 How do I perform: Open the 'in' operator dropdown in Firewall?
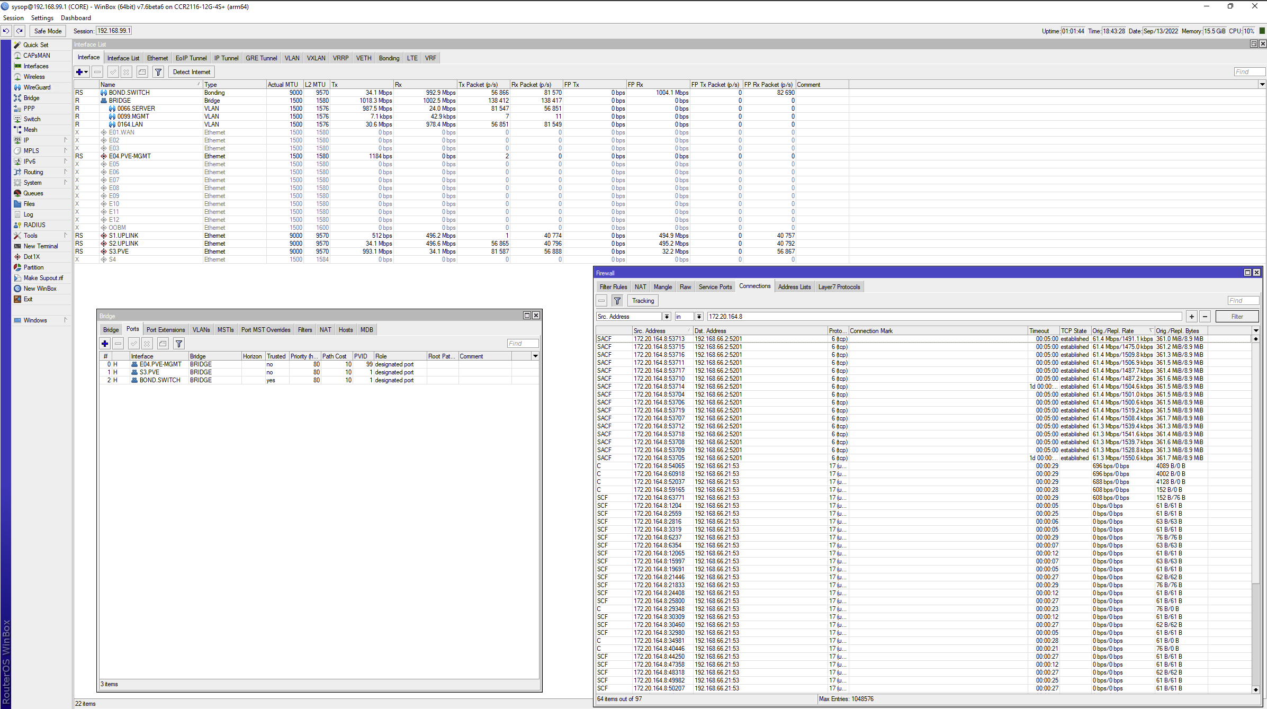[699, 317]
